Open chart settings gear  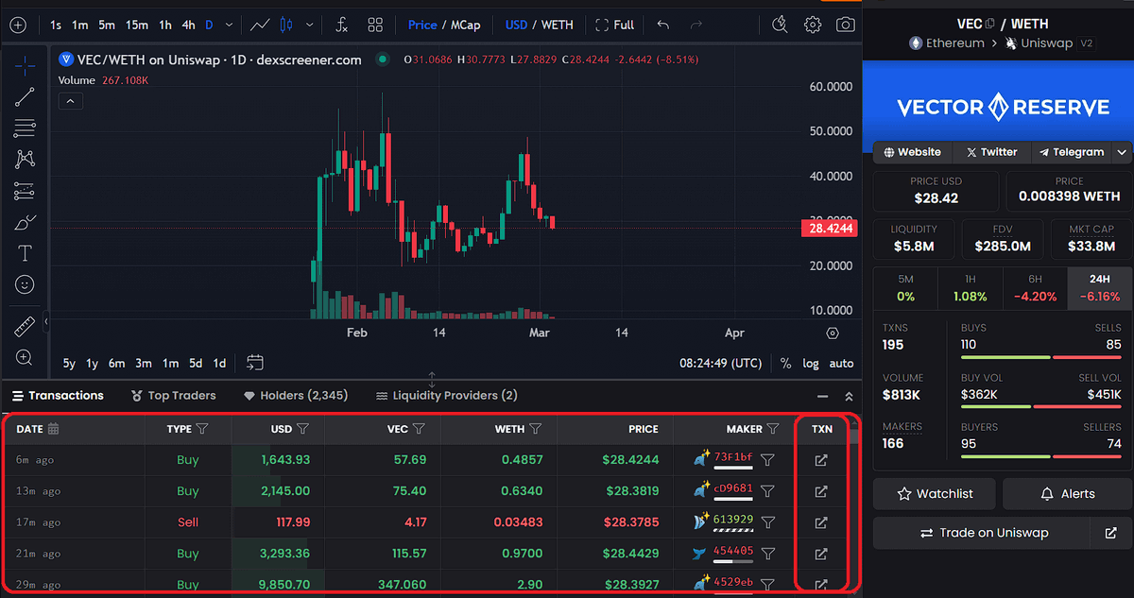click(x=813, y=25)
